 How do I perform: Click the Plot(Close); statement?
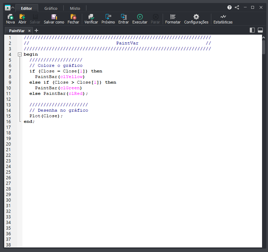click(46, 116)
